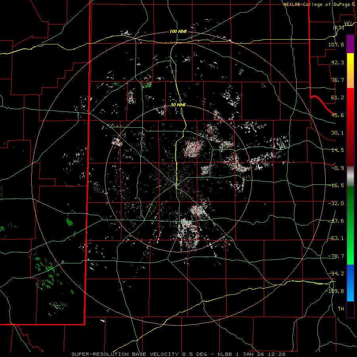Viewport: 357px width, 357px height.
Task: Click the 14.5 legend value
Action: pos(338,150)
